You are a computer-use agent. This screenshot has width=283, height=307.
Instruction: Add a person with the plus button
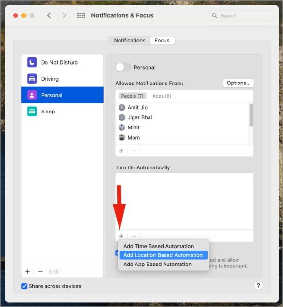tap(121, 151)
